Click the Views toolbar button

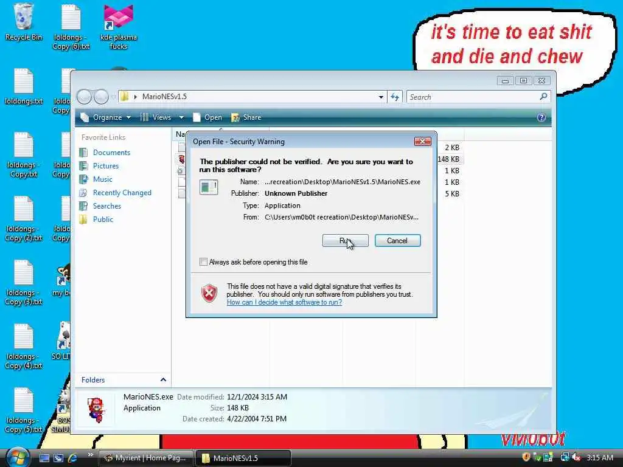click(x=157, y=117)
